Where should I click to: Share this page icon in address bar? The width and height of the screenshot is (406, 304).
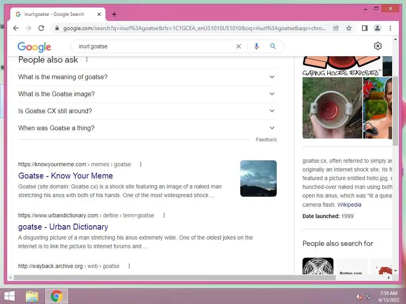coord(336,28)
